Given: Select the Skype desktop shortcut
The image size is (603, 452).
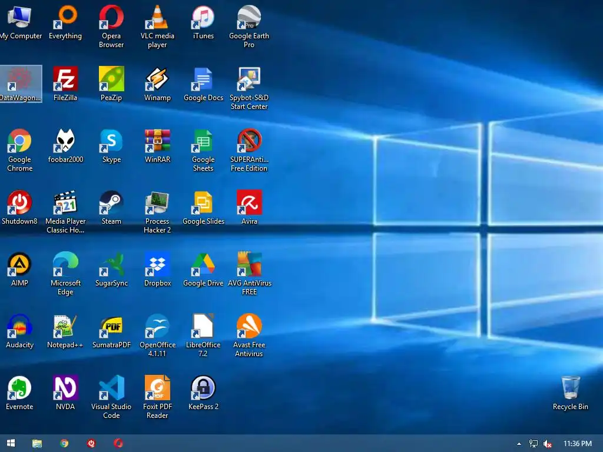Looking at the screenshot, I should (x=111, y=146).
